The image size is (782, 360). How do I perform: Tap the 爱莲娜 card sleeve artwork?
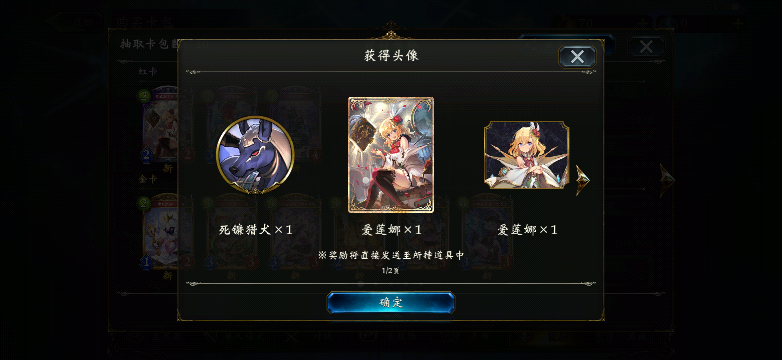pos(391,155)
